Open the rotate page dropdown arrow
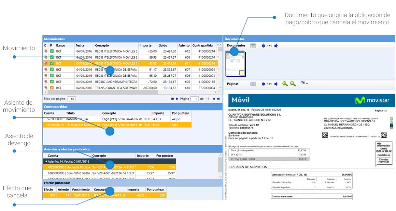Image resolution: width=396 pixels, height=211 pixels. click(x=307, y=84)
